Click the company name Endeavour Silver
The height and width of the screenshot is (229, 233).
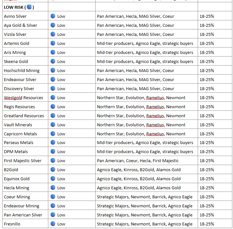tap(20, 79)
